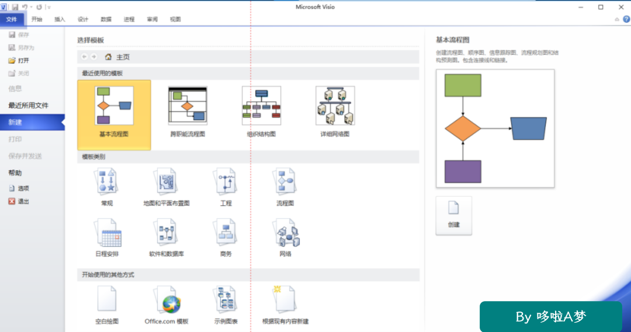Click the Redo icon in the quick access toolbar
This screenshot has width=631, height=332.
(39, 7)
